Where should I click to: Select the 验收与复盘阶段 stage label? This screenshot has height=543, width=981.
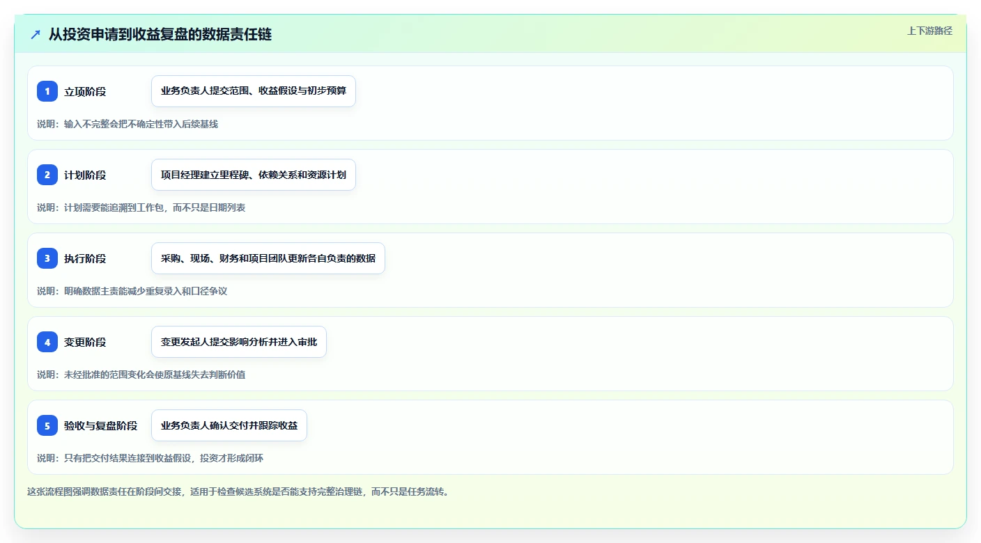(x=101, y=425)
